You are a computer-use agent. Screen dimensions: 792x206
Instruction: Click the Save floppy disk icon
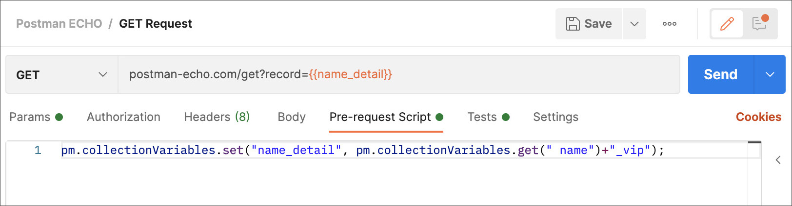[573, 24]
